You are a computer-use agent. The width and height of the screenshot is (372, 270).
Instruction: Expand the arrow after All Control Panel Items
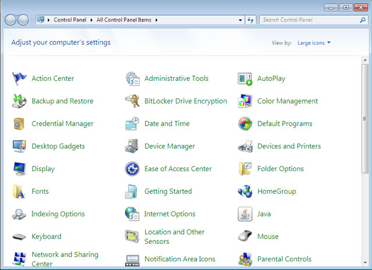tap(156, 20)
